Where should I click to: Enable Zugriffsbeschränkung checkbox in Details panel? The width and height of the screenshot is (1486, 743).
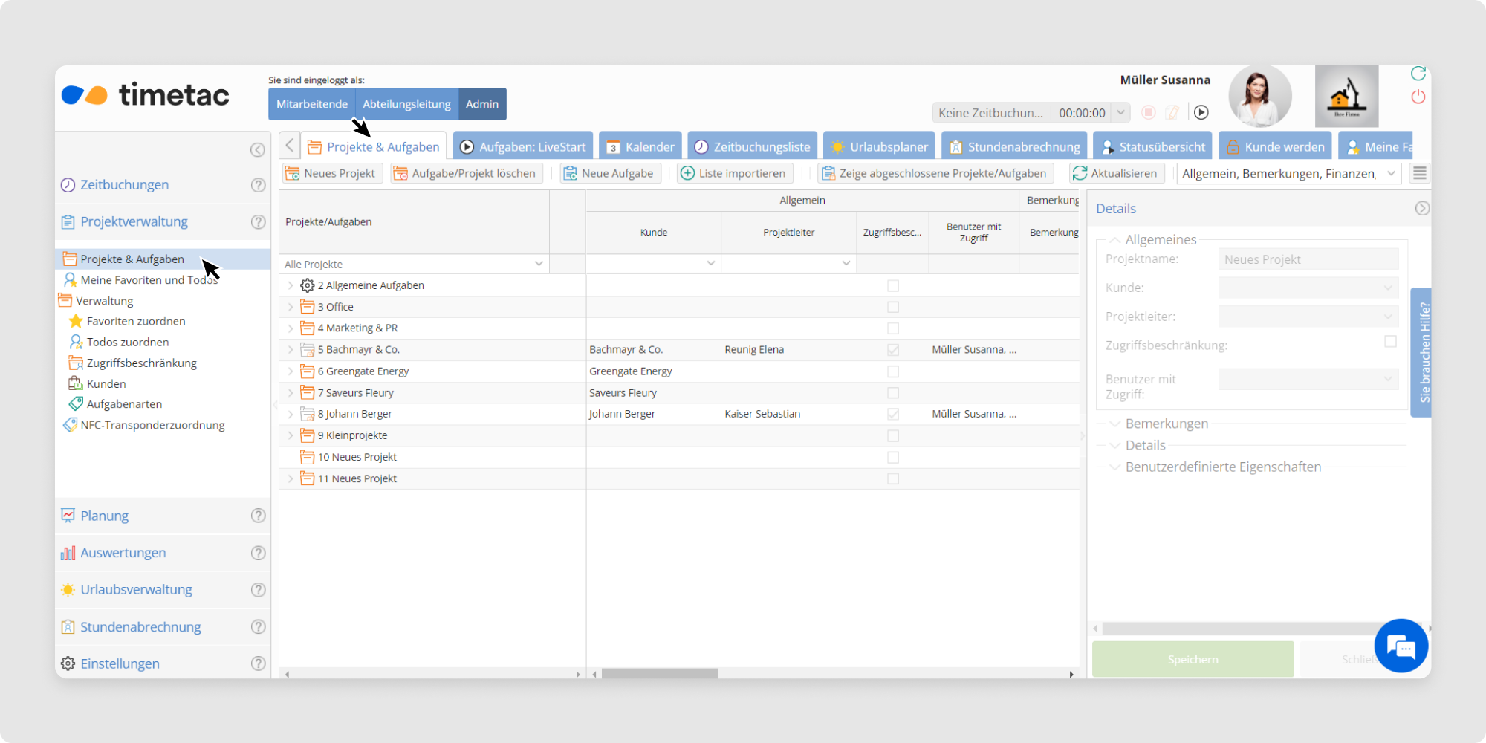[1390, 342]
